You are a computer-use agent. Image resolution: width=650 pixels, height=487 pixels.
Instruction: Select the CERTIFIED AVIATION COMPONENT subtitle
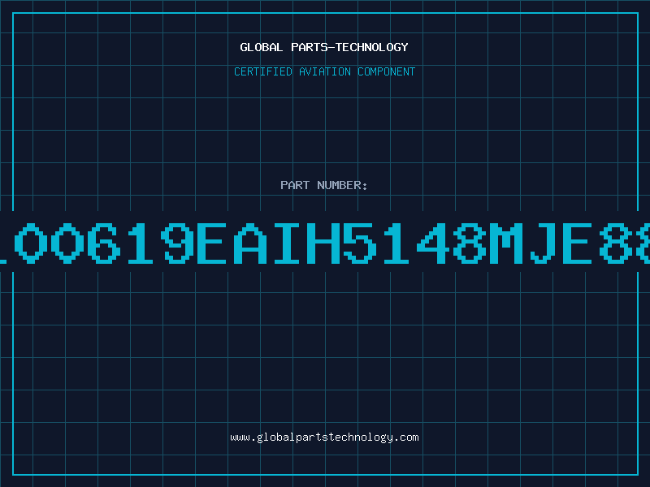coord(324,71)
